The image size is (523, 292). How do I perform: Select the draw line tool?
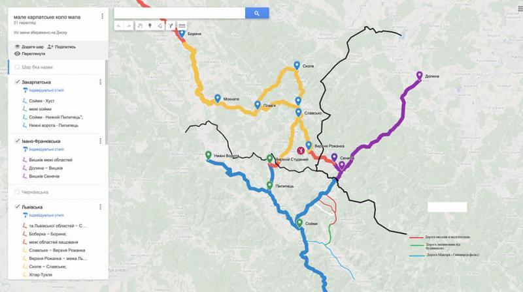click(x=160, y=26)
